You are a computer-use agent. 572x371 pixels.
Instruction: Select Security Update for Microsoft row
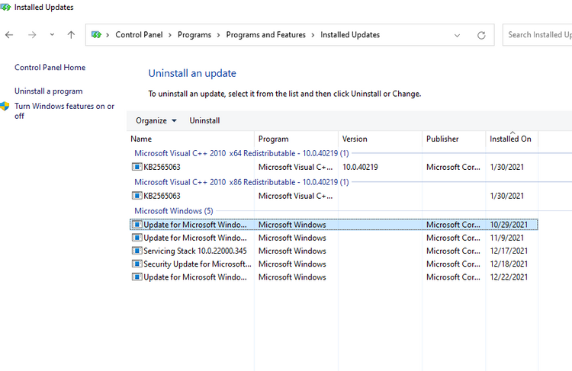334,264
